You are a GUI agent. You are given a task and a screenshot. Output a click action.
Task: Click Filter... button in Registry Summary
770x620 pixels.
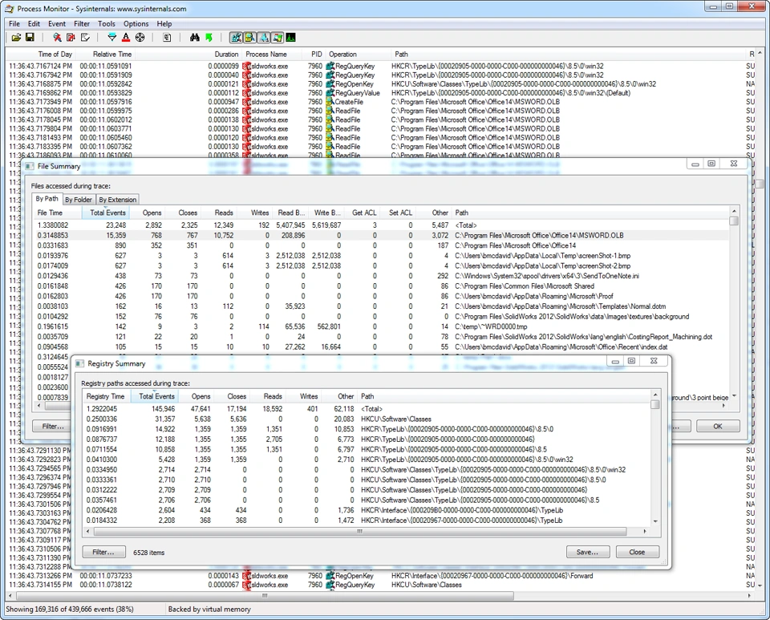coord(103,553)
